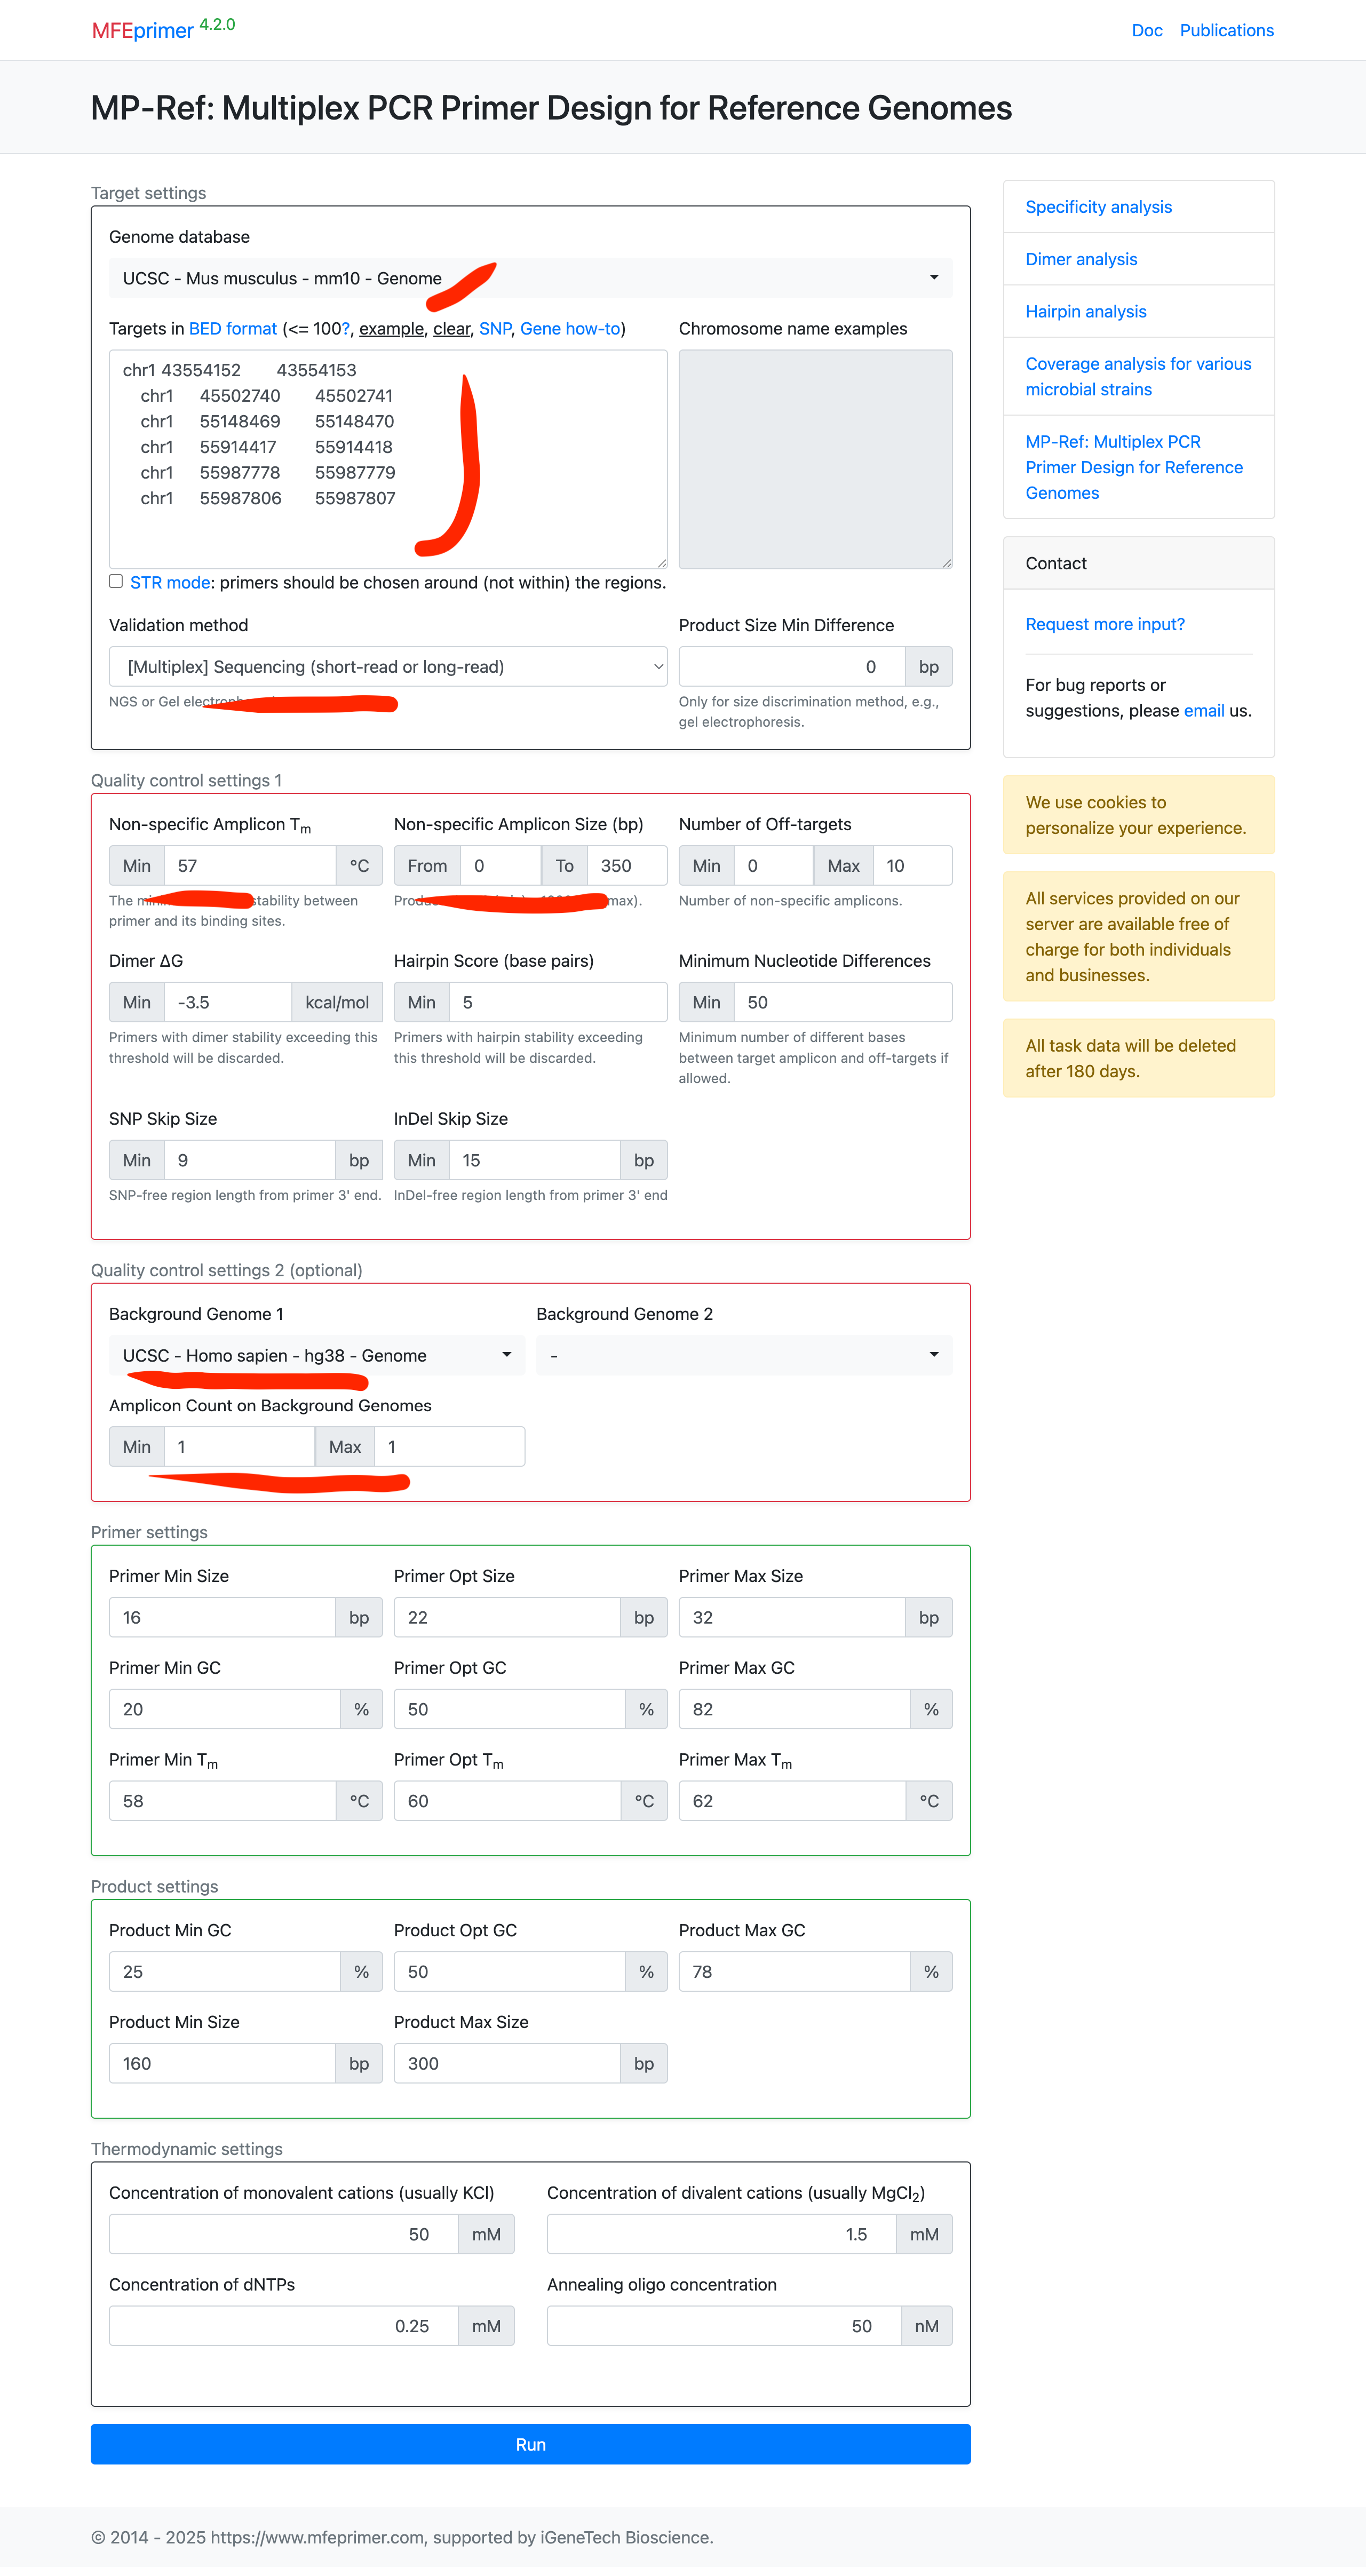Open the Background Genome 1 dropdown
Image resolution: width=1366 pixels, height=2576 pixels.
click(x=318, y=1355)
